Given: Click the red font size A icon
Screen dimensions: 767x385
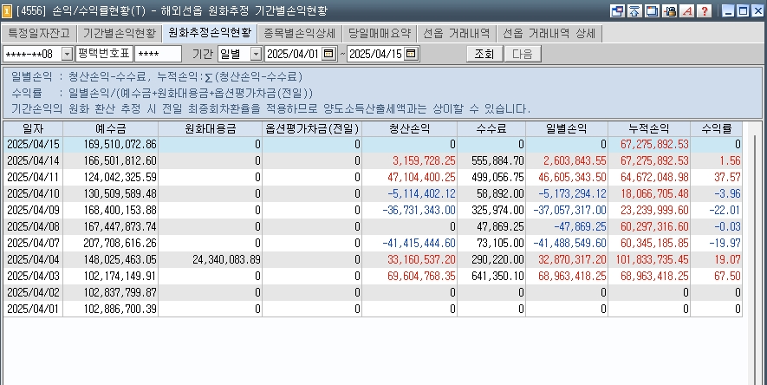Looking at the screenshot, I should tap(687, 10).
